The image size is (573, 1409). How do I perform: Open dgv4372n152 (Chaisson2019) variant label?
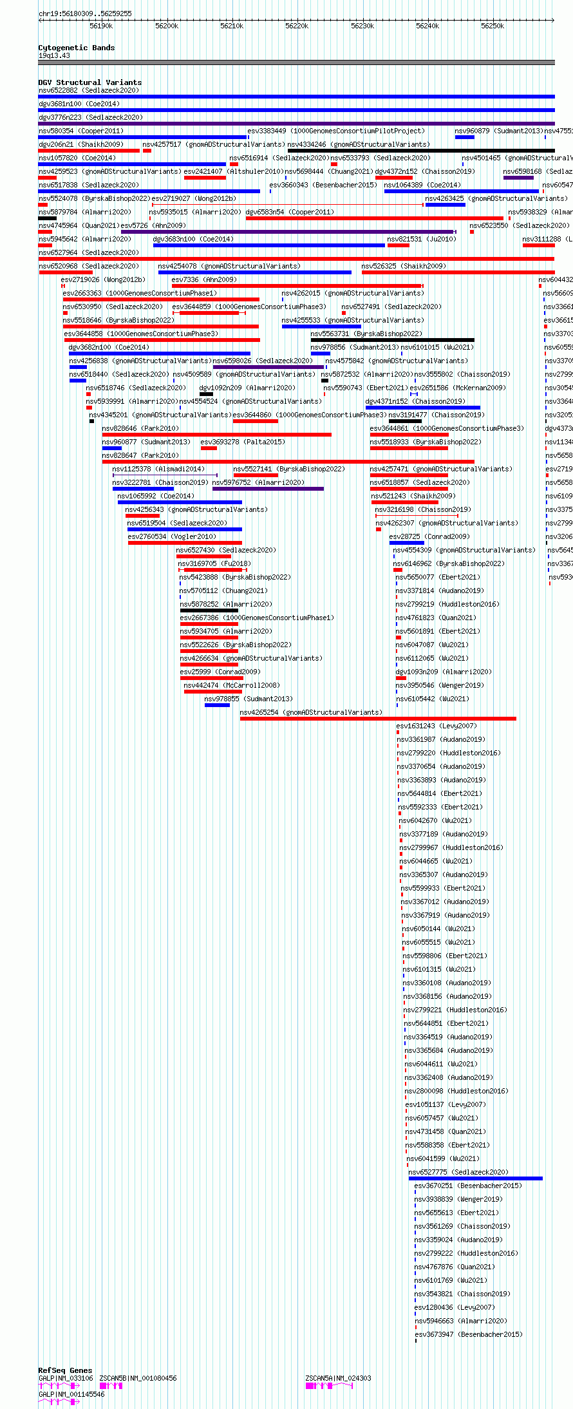coord(424,171)
